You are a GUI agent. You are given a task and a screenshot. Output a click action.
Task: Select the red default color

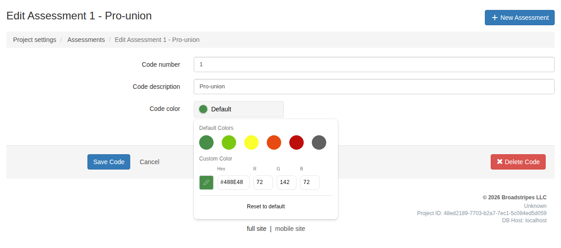(296, 142)
